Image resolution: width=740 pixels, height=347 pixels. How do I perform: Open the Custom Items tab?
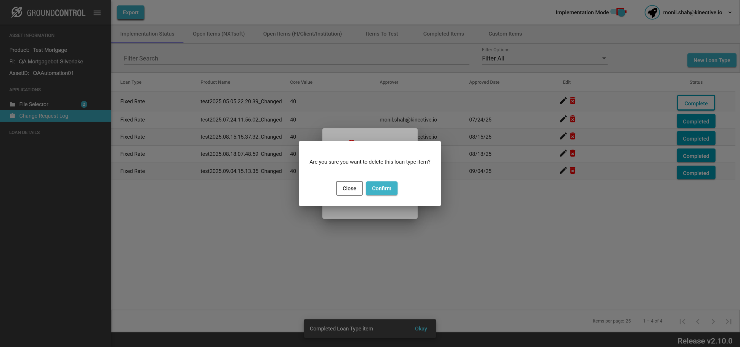pos(505,34)
